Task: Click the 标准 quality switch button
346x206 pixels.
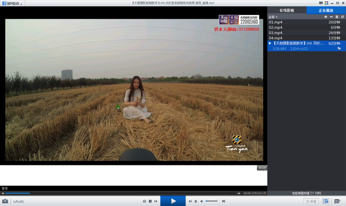Action: (x=311, y=201)
